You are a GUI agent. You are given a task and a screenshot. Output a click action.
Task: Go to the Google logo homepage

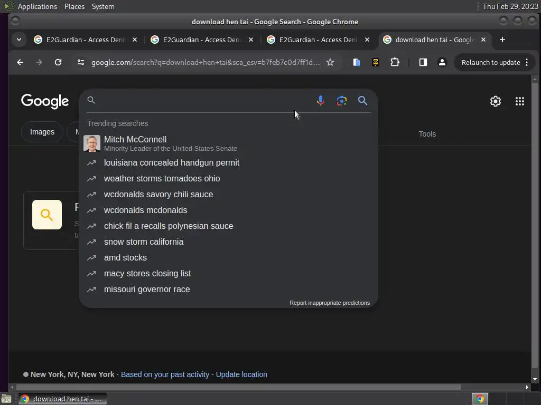tap(45, 101)
